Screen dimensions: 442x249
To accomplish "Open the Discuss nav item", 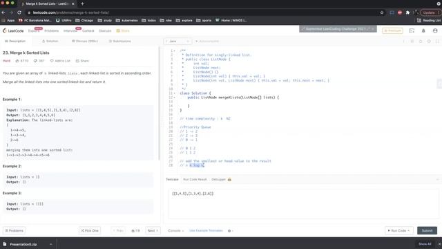I will 105,30.
